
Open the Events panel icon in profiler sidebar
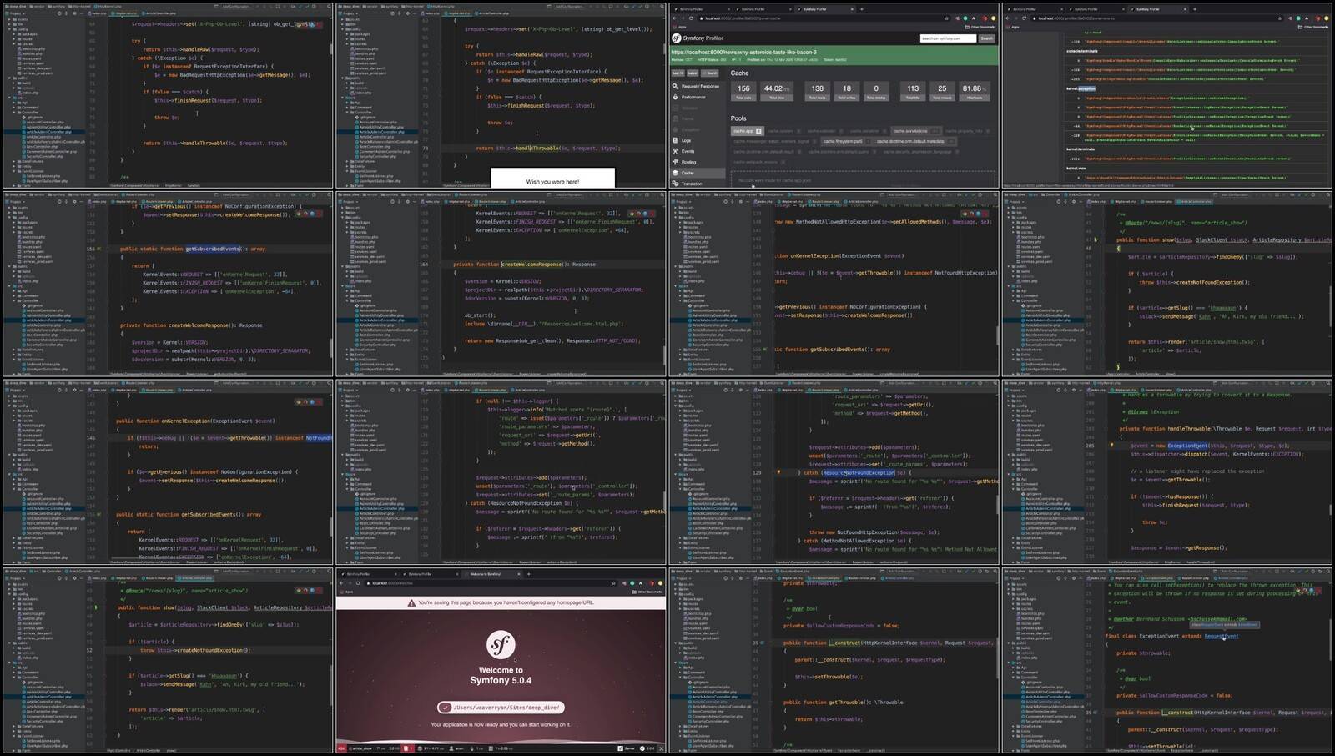675,151
